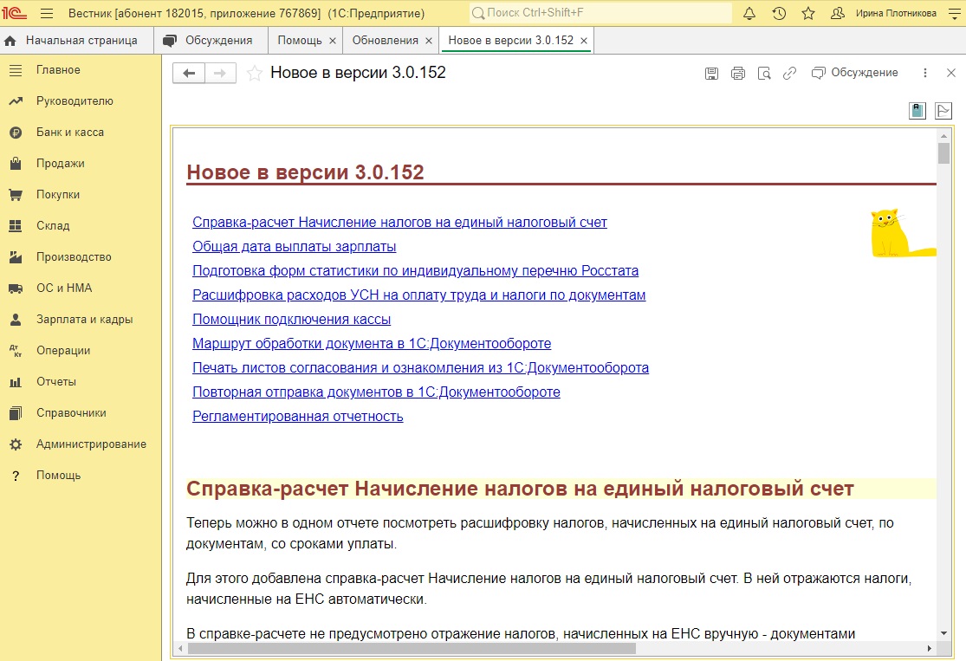Open Зарплата и кадры section
This screenshot has width=966, height=661.
[81, 319]
